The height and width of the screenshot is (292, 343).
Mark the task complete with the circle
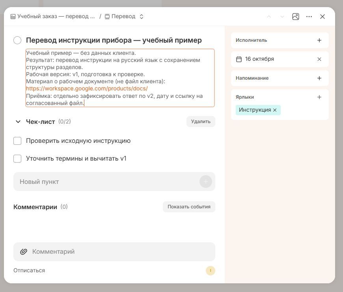click(17, 40)
